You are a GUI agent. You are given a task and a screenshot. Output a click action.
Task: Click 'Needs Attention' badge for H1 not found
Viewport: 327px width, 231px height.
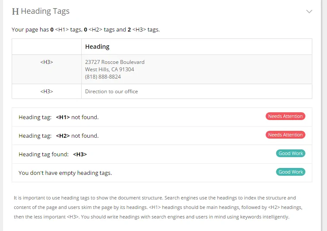pyautogui.click(x=285, y=116)
